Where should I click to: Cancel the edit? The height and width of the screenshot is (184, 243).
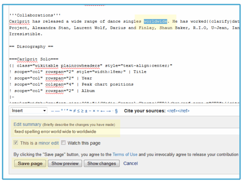click(x=130, y=163)
